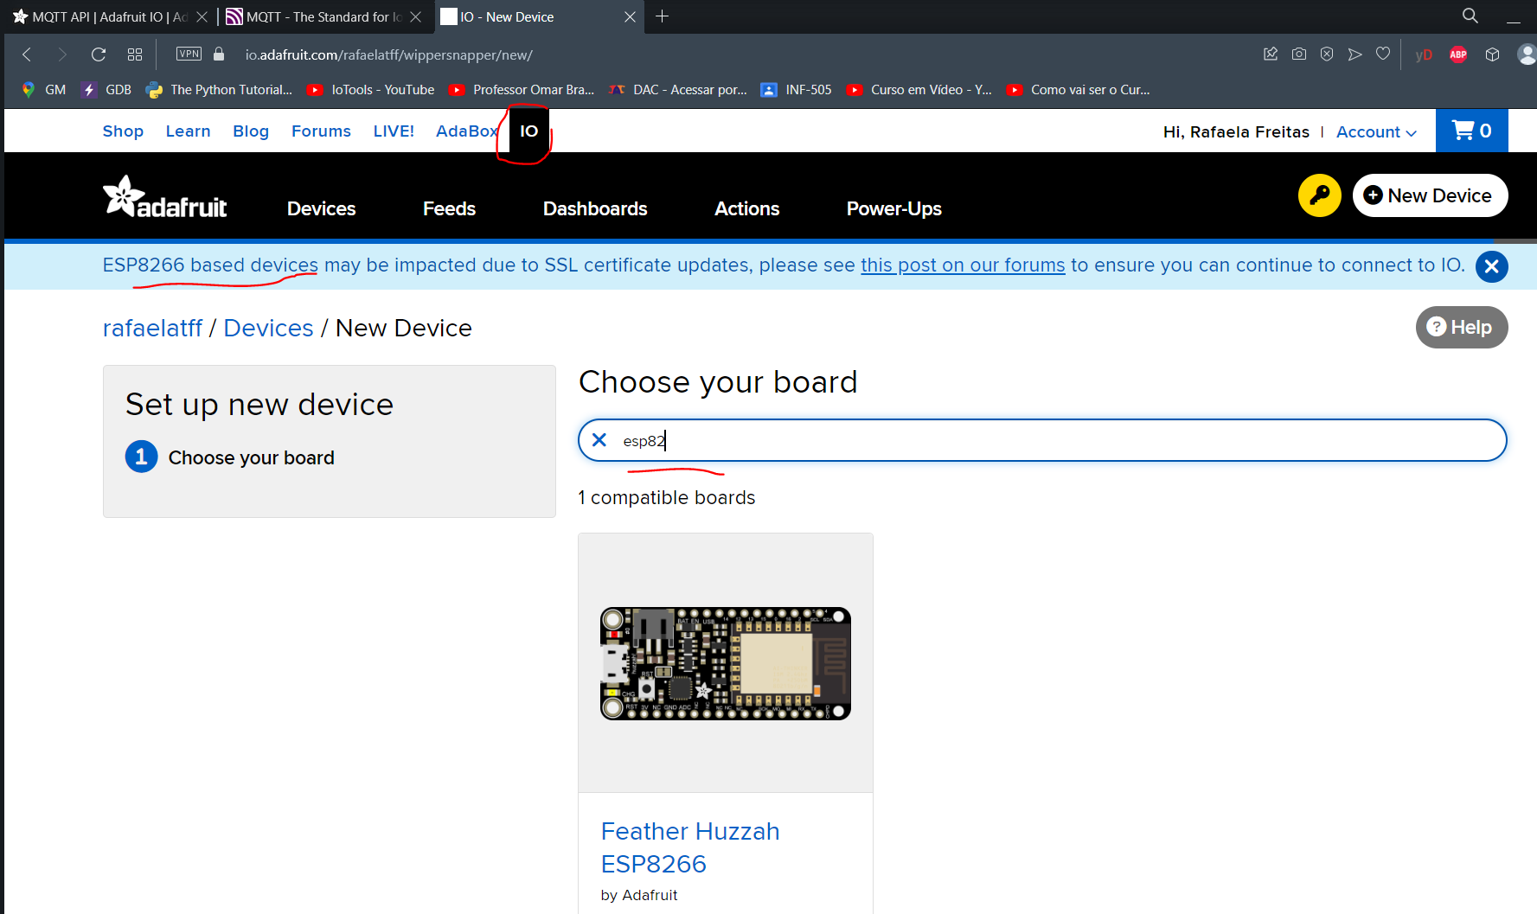
Task: Click the address bar URL
Action: (x=388, y=54)
